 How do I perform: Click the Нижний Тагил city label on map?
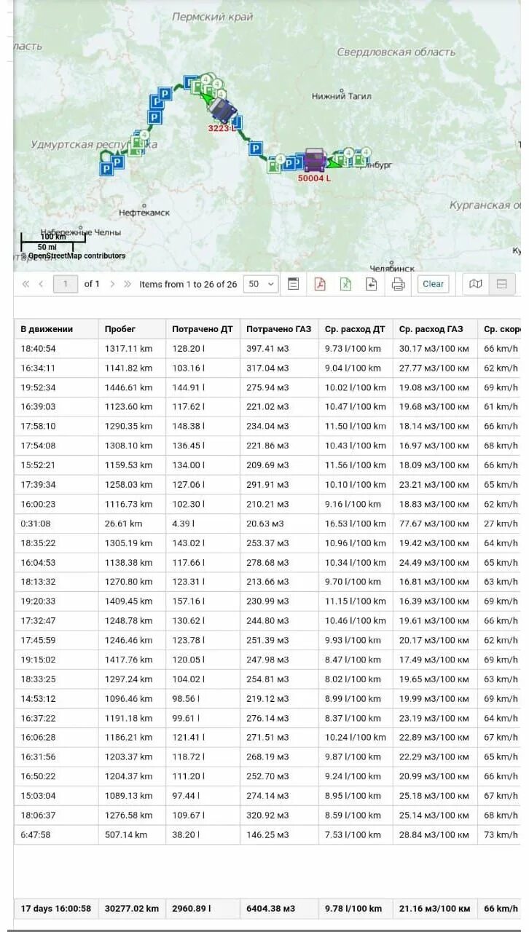coord(341,96)
